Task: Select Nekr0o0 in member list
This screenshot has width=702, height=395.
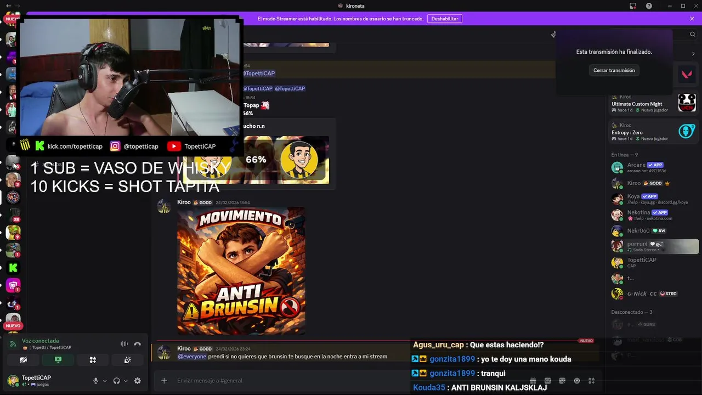Action: [x=654, y=230]
